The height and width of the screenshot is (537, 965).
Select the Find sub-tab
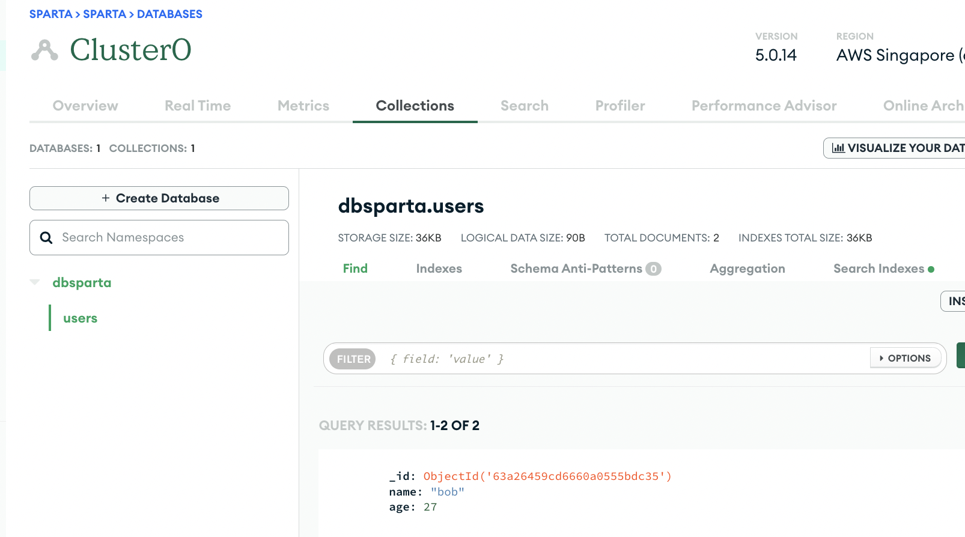(355, 268)
